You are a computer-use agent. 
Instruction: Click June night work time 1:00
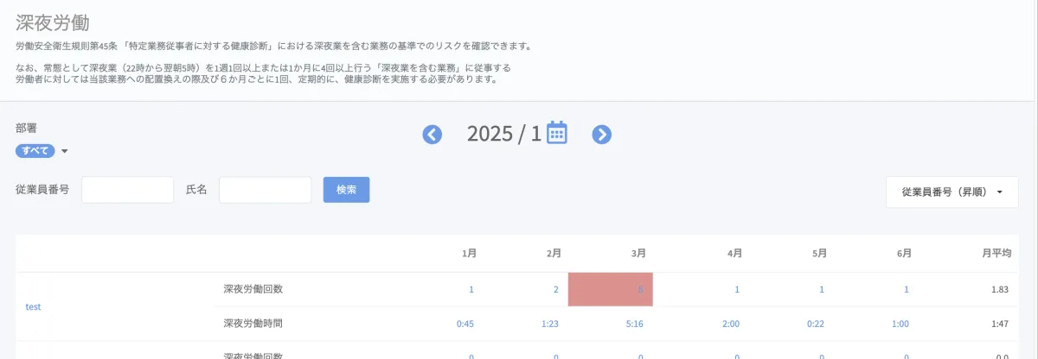pyautogui.click(x=900, y=324)
